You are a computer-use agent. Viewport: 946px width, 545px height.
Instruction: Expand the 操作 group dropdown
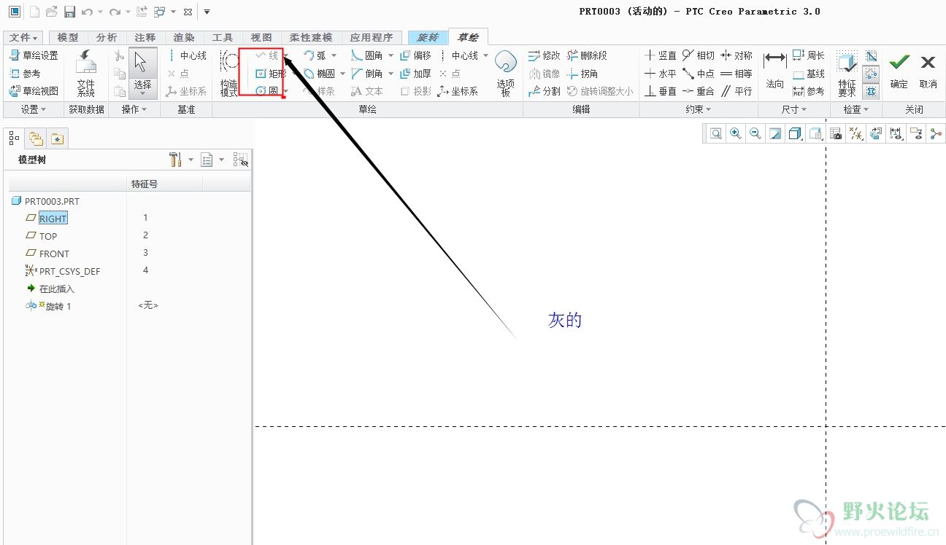coord(134,109)
